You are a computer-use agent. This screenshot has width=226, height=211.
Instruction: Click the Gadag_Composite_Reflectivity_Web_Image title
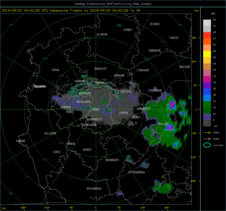pos(113,4)
